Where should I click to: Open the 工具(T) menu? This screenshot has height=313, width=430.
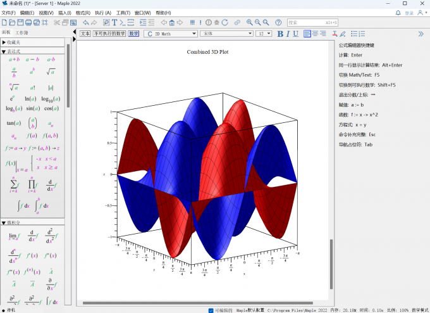[123, 13]
